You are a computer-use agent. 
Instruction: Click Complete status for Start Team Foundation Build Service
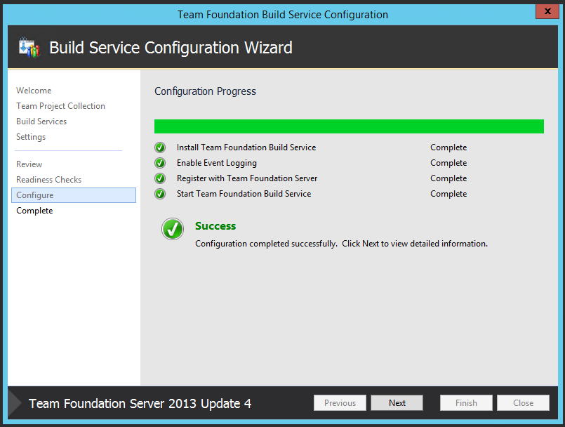coord(448,194)
